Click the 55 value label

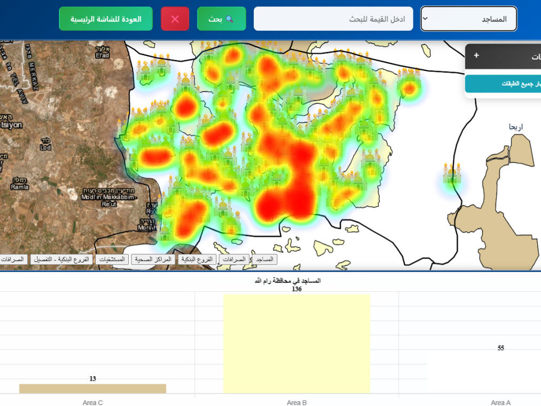point(500,348)
